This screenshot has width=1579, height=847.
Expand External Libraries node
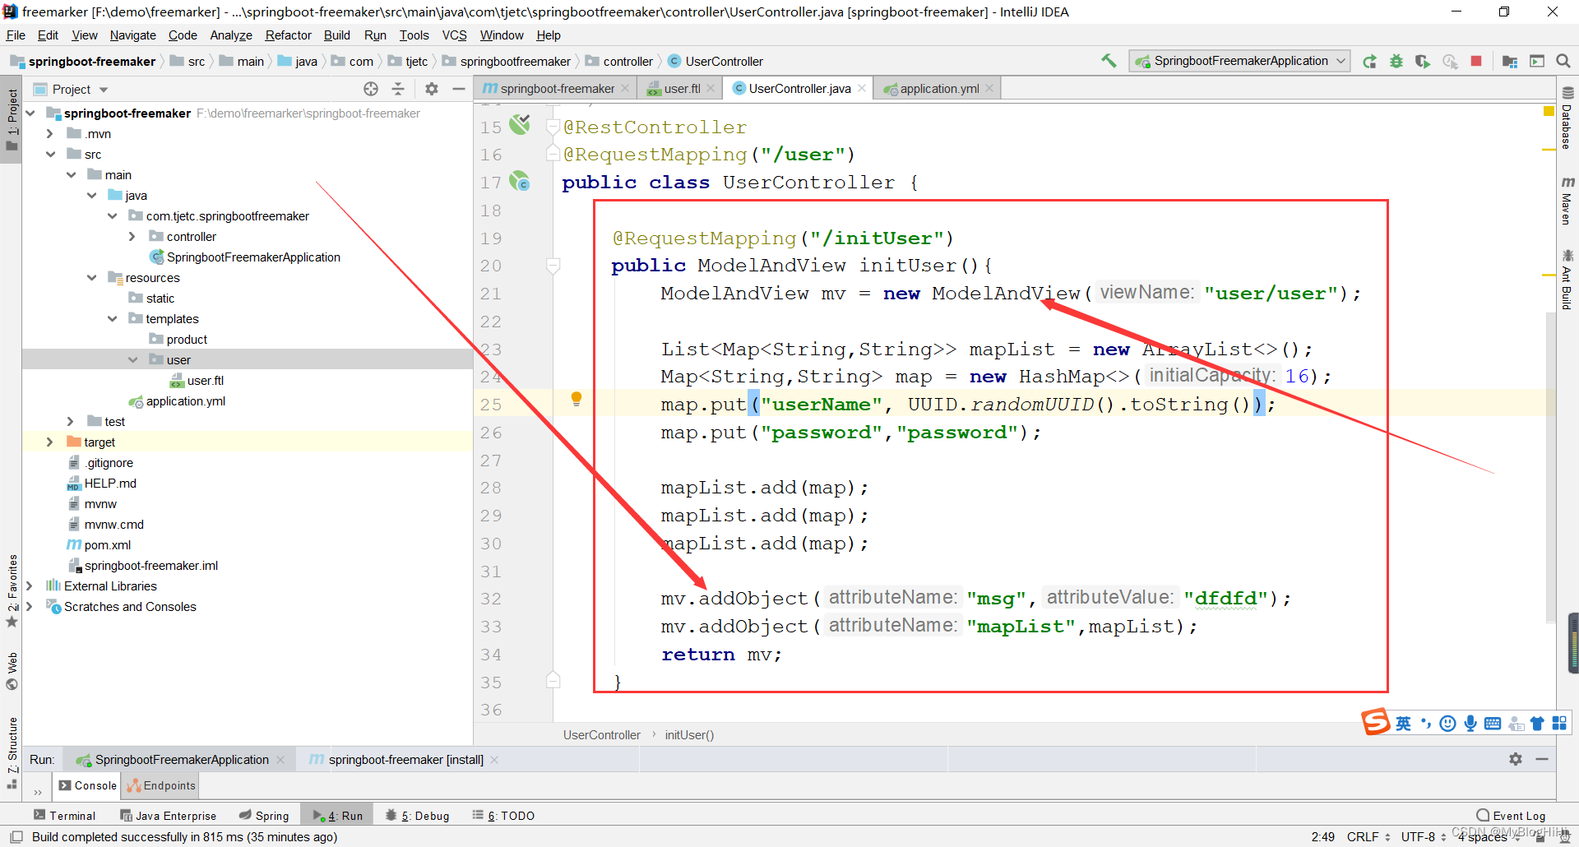[x=30, y=586]
